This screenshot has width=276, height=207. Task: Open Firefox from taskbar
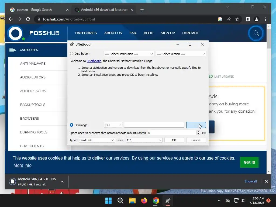click(144, 201)
